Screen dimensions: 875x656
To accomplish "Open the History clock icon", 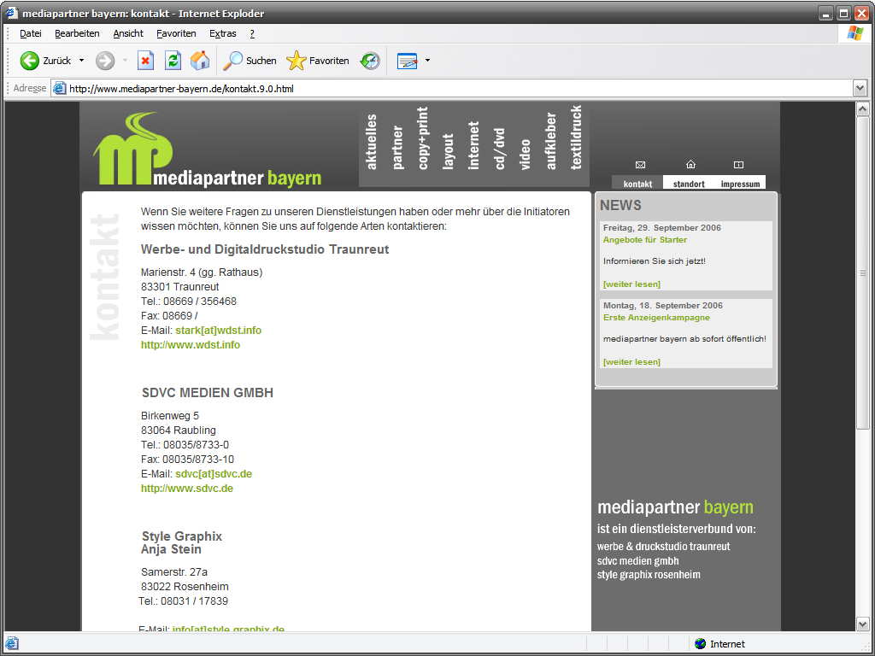I will click(x=370, y=61).
